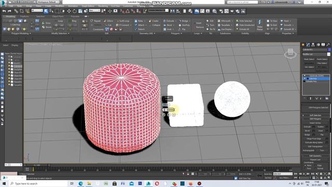The width and height of the screenshot is (332, 187).
Task: Activate the Select Object tool
Action: click(46, 11)
